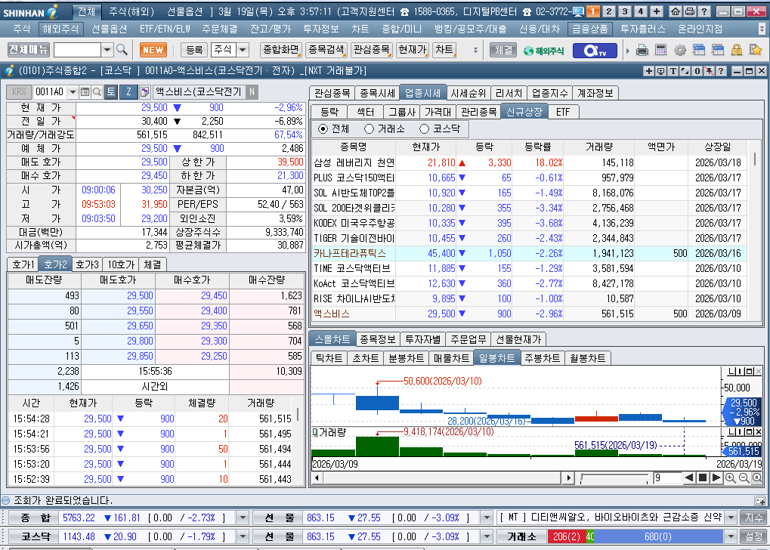Open the stock list icon beside code 0011A0
This screenshot has width=770, height=550.
[x=85, y=92]
